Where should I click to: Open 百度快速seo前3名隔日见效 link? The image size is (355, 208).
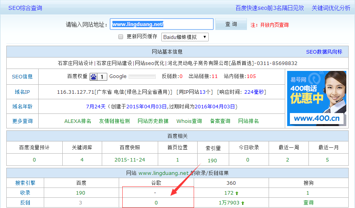270,8
